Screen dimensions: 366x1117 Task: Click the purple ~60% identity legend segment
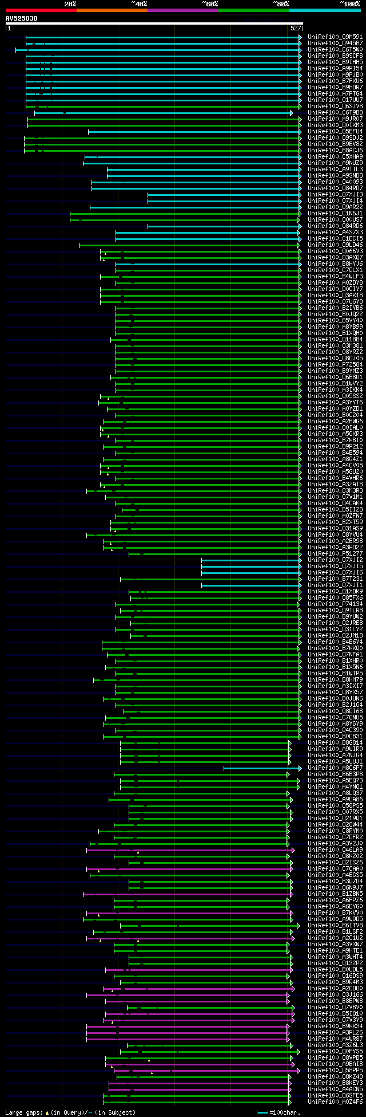pyautogui.click(x=182, y=10)
